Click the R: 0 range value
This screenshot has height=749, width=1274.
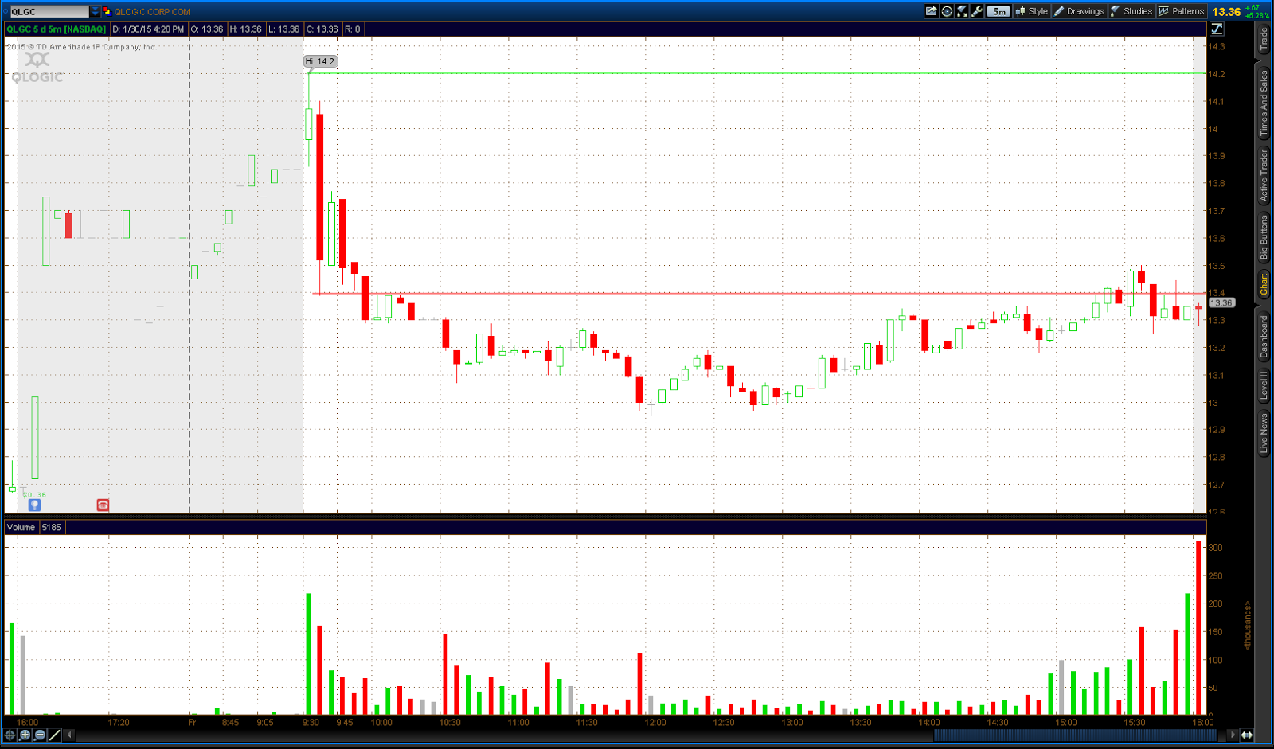[353, 29]
